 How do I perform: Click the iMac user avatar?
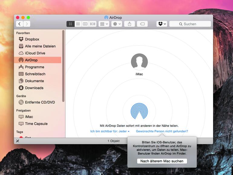[x=139, y=62]
